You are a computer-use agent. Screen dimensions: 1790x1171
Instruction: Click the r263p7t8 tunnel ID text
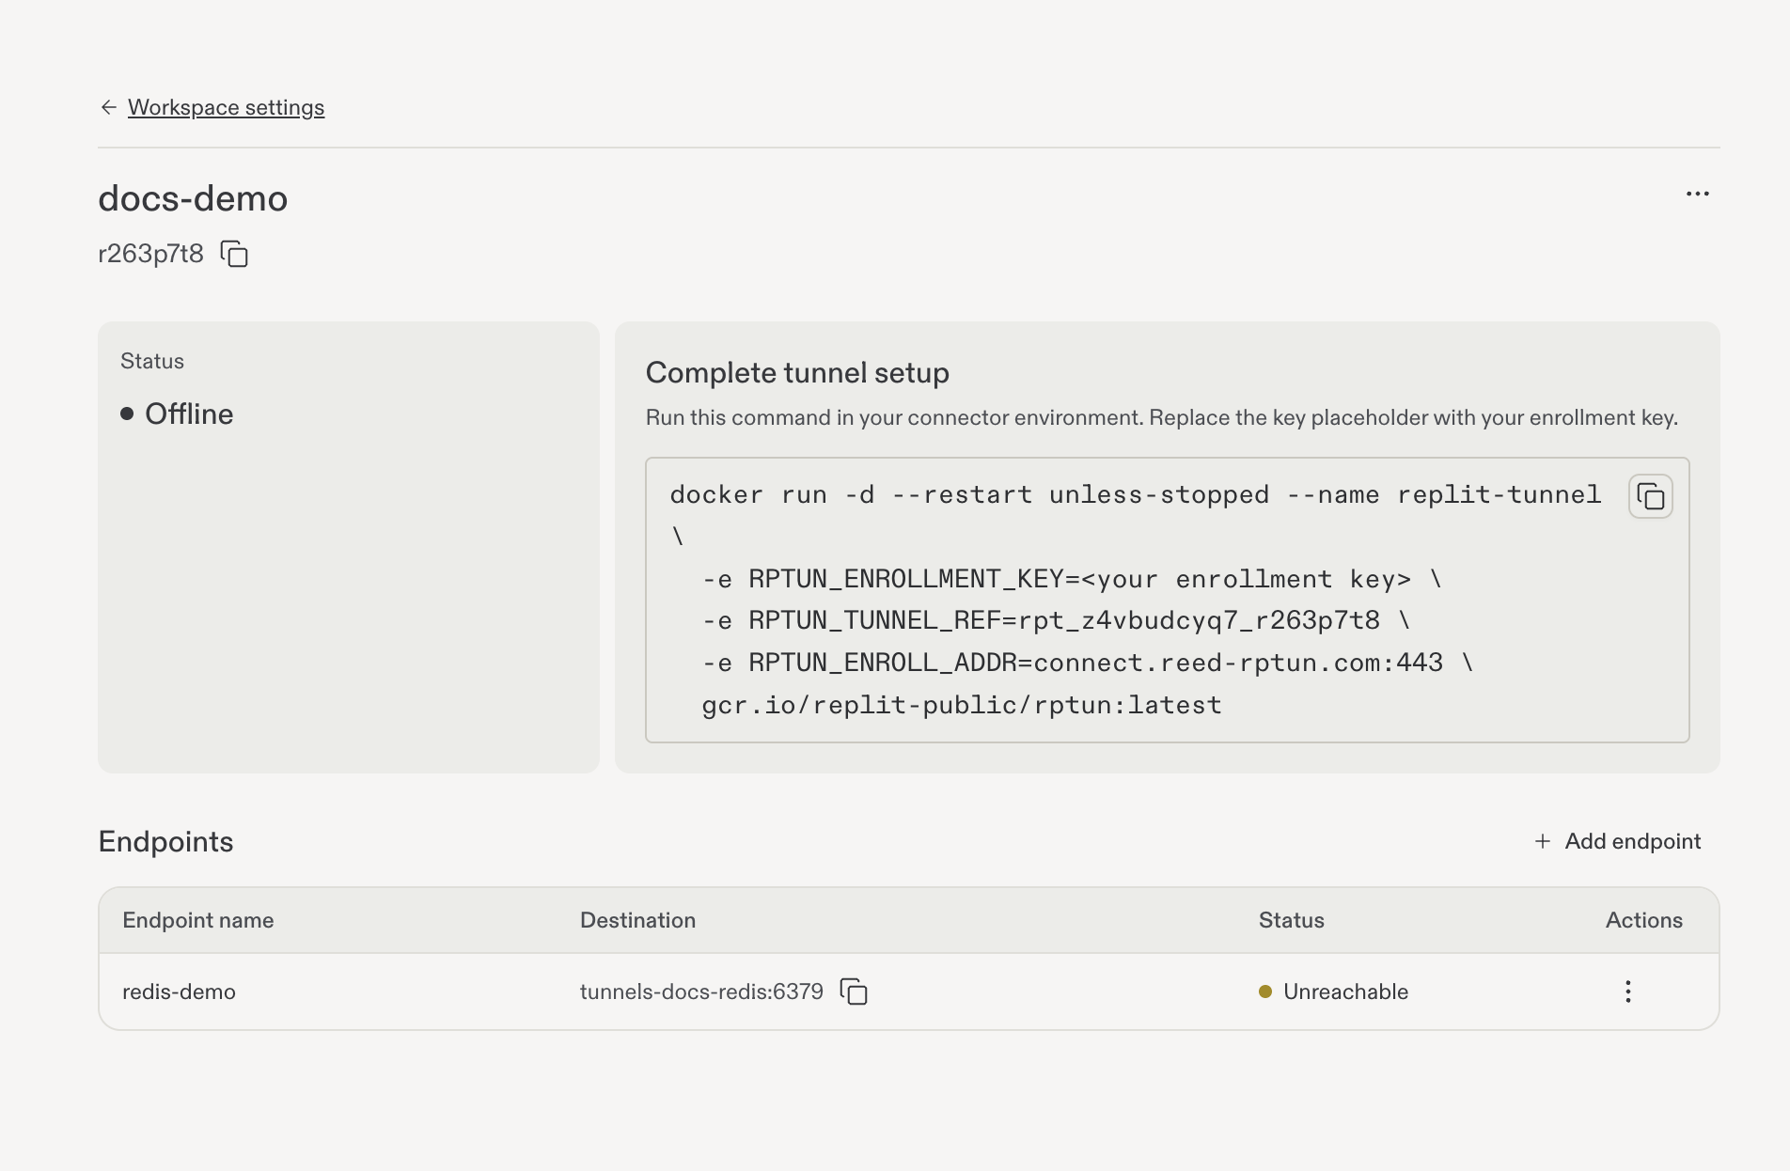[x=150, y=254]
